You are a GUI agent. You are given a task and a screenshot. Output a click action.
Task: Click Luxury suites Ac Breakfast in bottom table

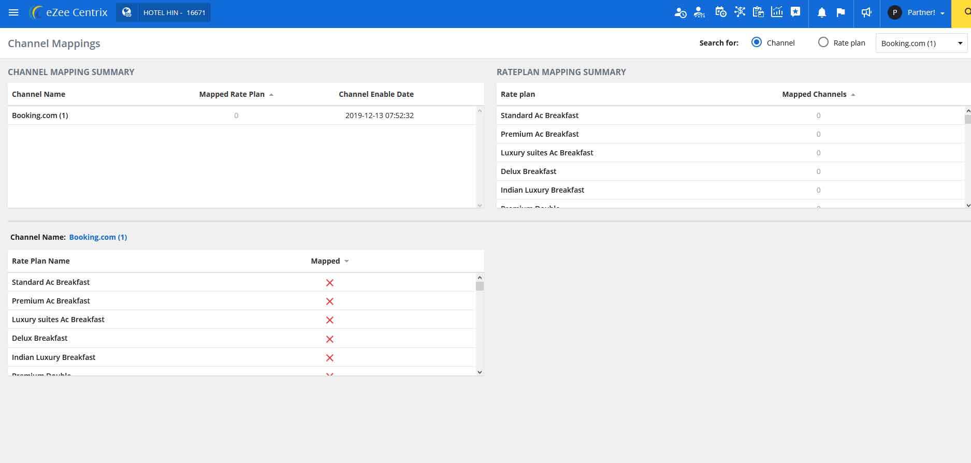58,320
